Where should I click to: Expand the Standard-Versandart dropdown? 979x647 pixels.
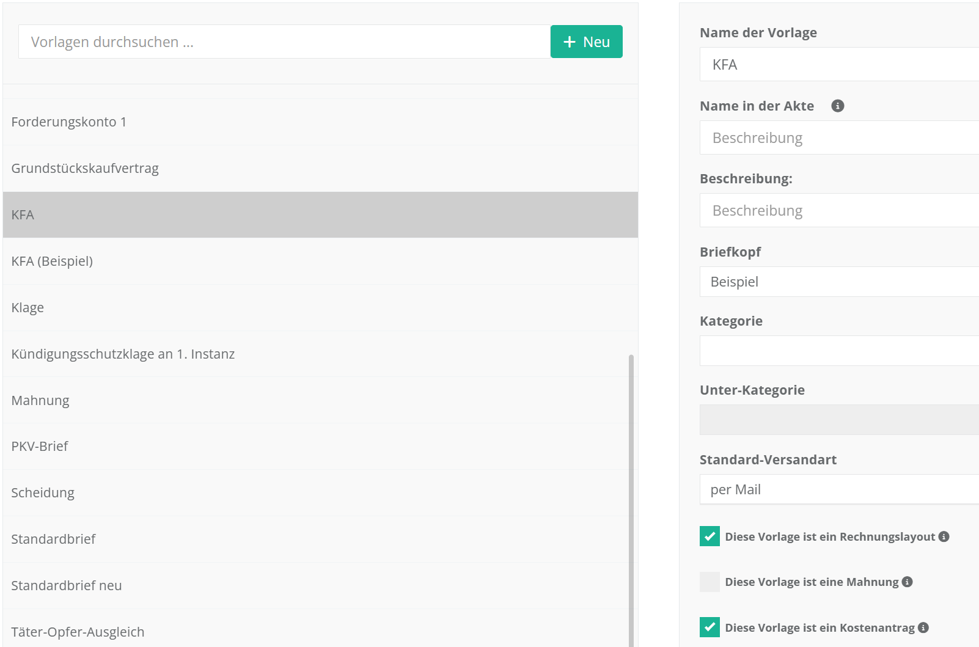click(838, 489)
